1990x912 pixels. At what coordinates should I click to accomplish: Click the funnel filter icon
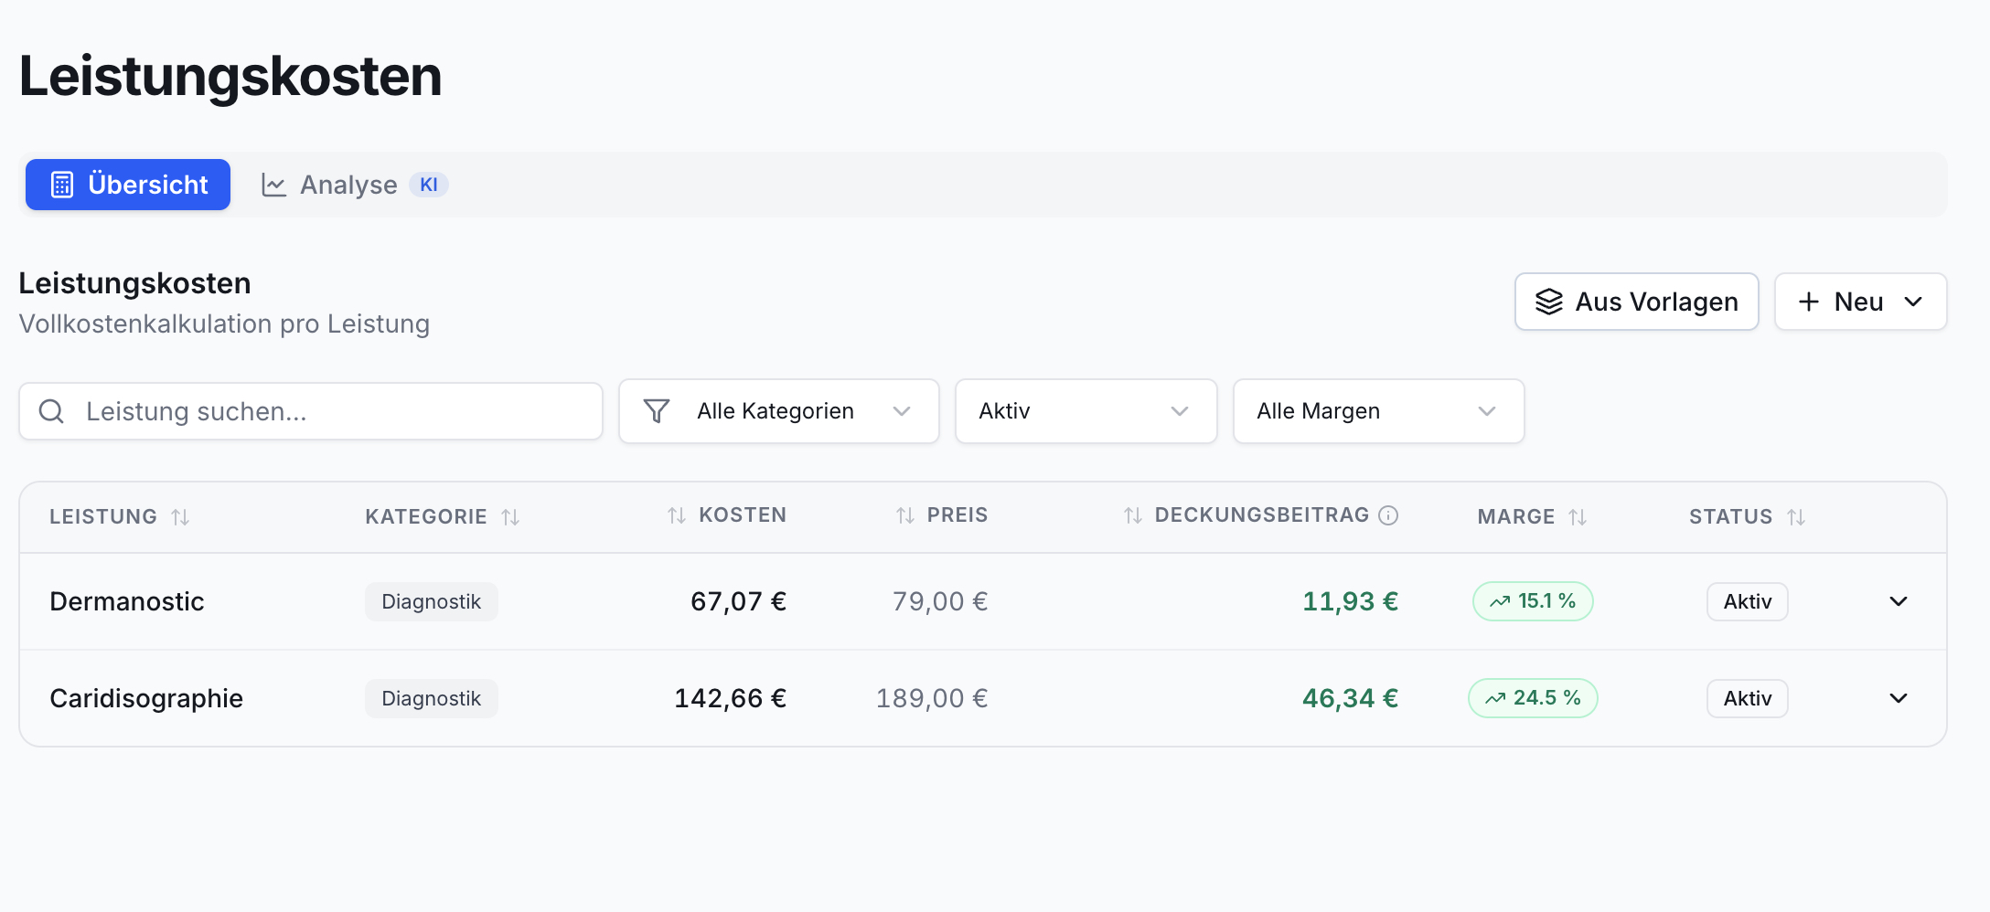[657, 411]
